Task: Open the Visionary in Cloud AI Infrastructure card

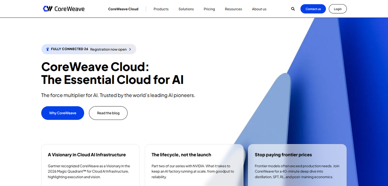Action: (x=90, y=165)
